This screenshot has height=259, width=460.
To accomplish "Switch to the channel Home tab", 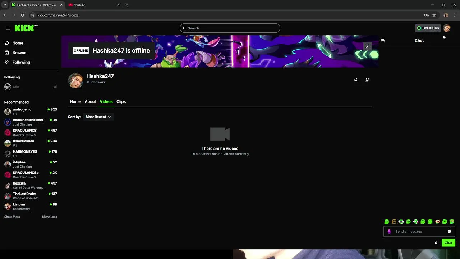I will 75,101.
